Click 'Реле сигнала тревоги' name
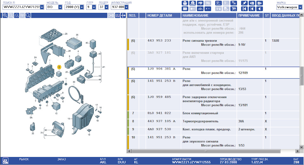Viewport: 304px width, 165px height. coord(200,41)
